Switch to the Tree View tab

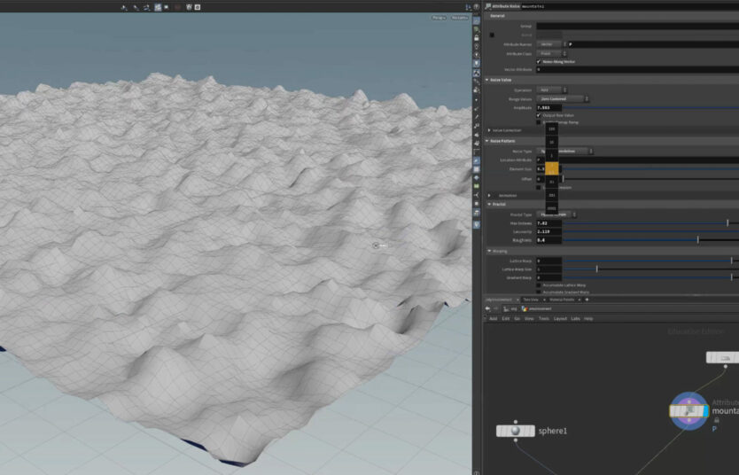click(x=530, y=300)
